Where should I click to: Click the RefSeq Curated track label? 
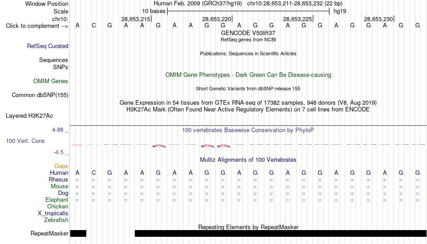click(x=48, y=46)
